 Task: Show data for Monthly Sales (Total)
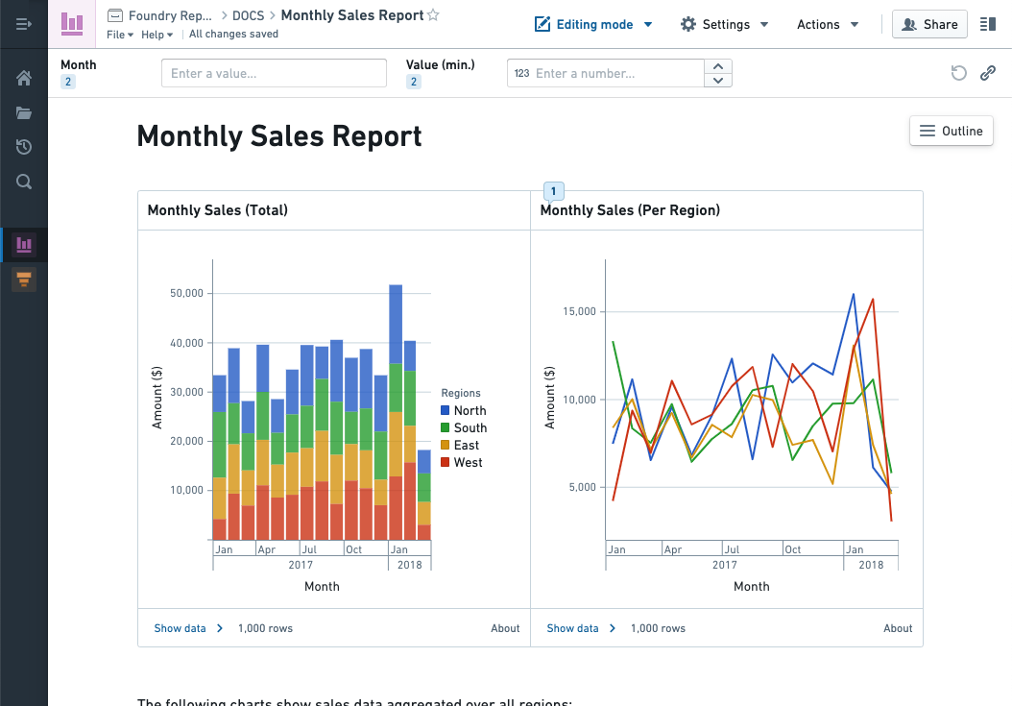click(188, 628)
